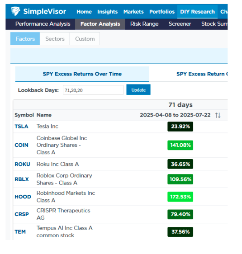Click the 172.53% Robinhood return badge
The height and width of the screenshot is (254, 242).
(x=180, y=197)
